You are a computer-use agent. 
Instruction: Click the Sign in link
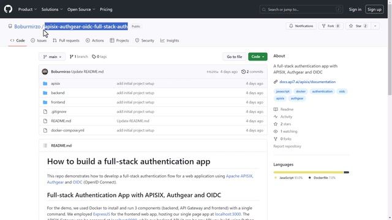(355, 10)
